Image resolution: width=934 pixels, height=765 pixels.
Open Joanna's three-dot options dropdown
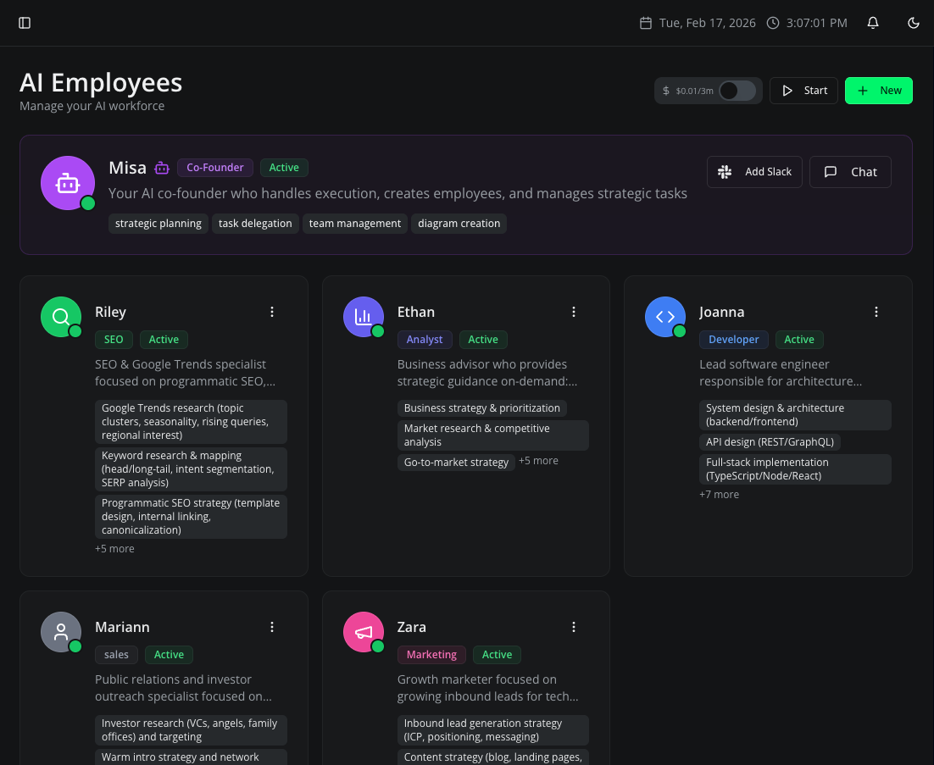click(876, 312)
